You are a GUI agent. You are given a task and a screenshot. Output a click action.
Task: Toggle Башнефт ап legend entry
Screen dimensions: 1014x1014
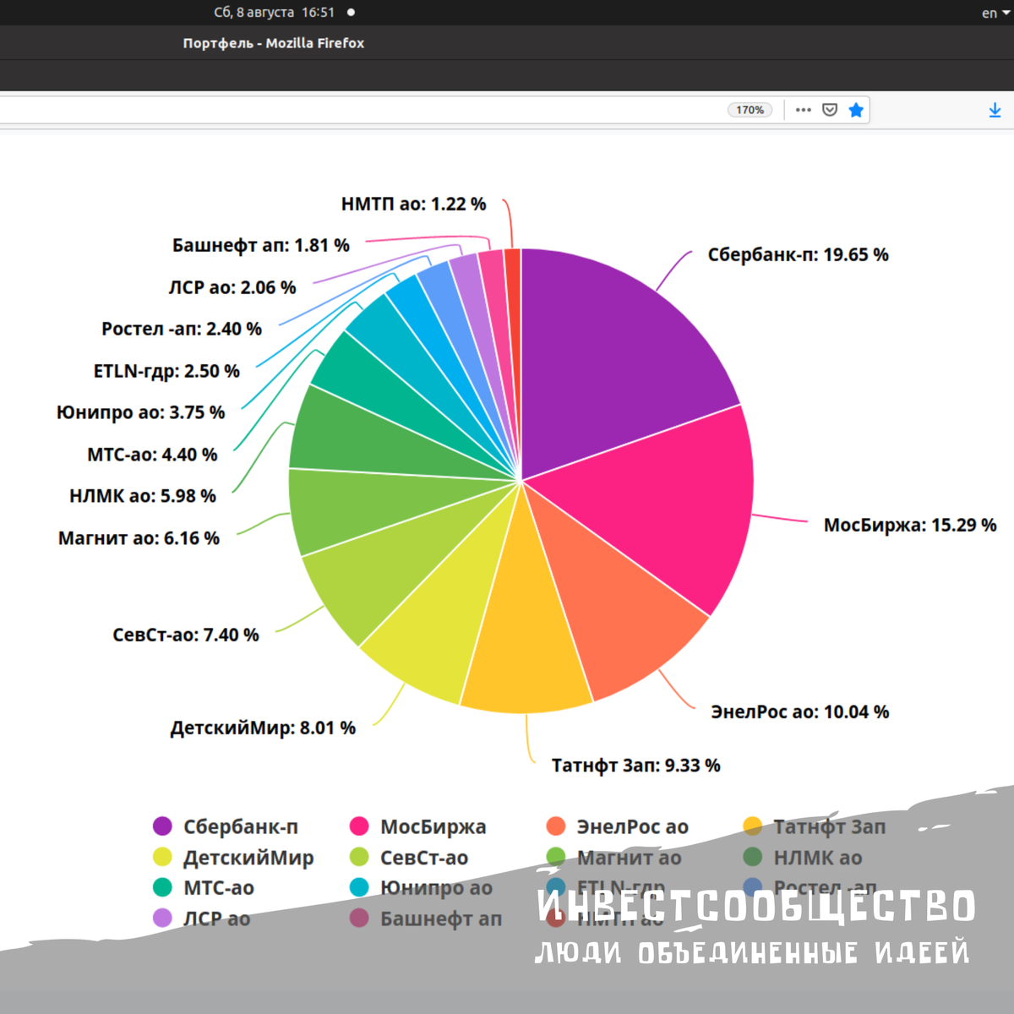[x=426, y=919]
